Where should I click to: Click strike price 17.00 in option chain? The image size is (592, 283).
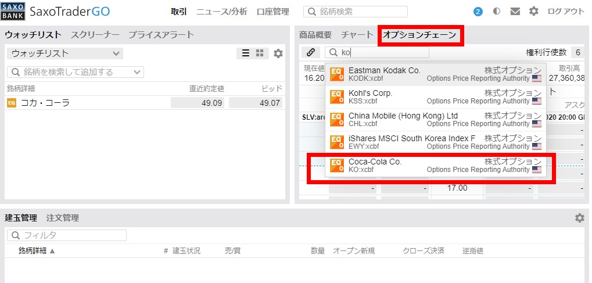click(x=457, y=188)
